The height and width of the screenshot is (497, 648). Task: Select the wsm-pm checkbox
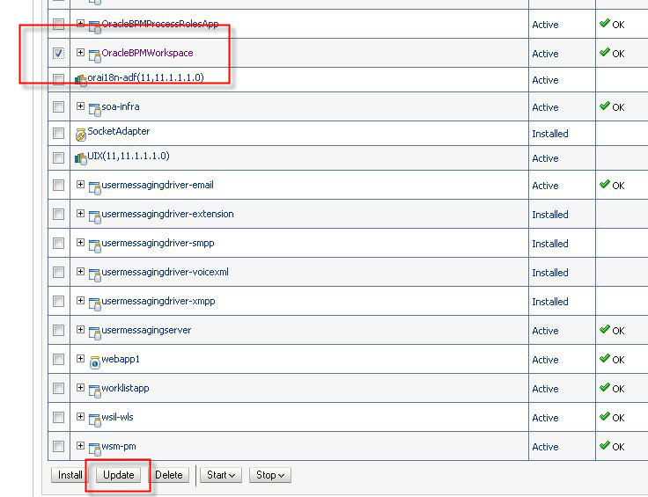(58, 446)
